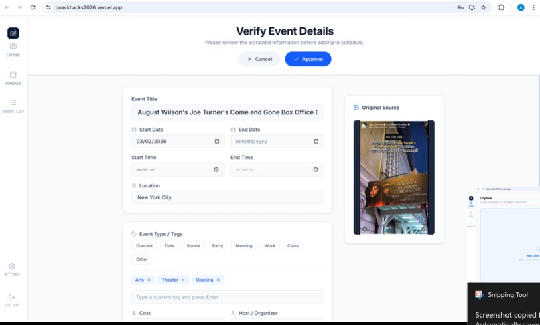Viewport: 540px width, 325px height.
Task: Remove the Theater tag
Action: pyautogui.click(x=183, y=280)
